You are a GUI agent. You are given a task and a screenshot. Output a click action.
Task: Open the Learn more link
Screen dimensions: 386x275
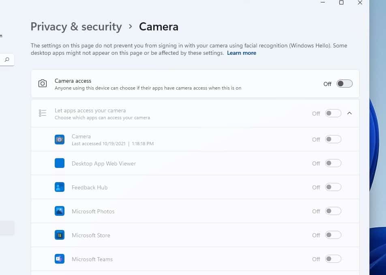(x=242, y=53)
